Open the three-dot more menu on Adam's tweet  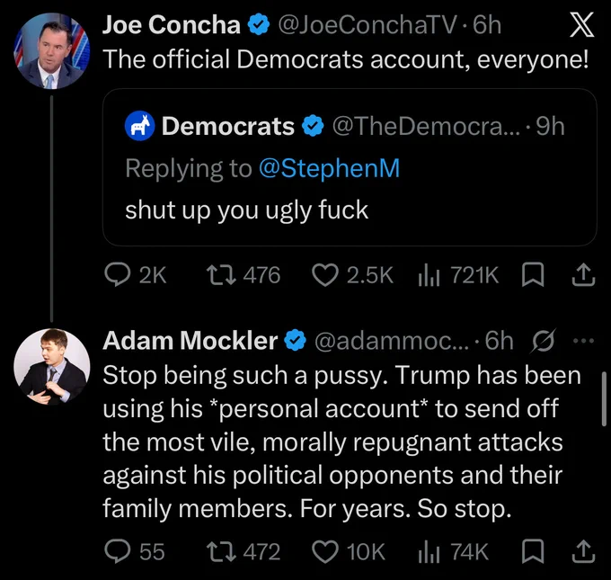(x=584, y=341)
